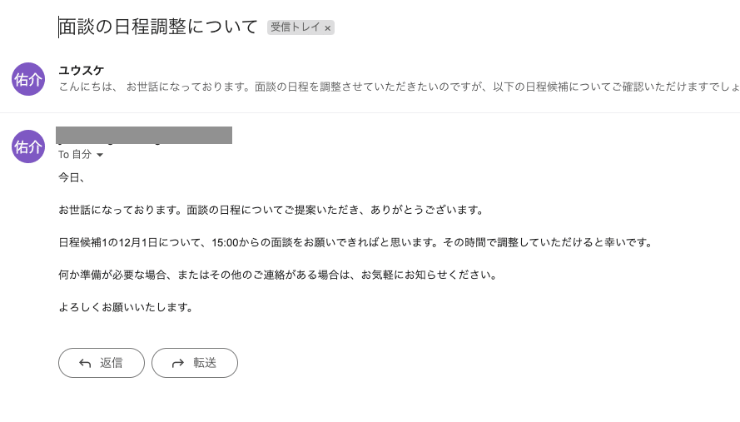The height and width of the screenshot is (422, 740).
Task: Click sender name ユウスケ
Action: (x=81, y=70)
